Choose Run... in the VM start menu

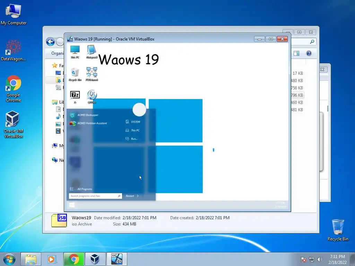pyautogui.click(x=131, y=139)
